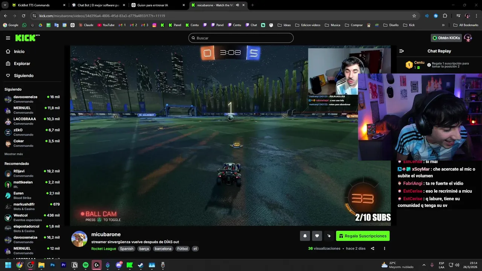
Task: Open Discord from the taskbar
Action: [x=119, y=265]
